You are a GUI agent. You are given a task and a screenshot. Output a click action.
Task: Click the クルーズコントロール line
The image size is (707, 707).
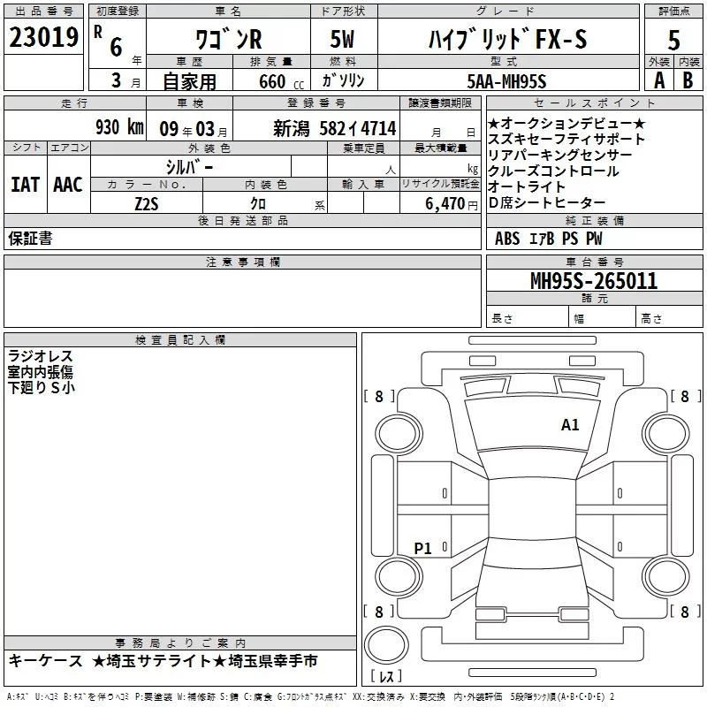(553, 171)
